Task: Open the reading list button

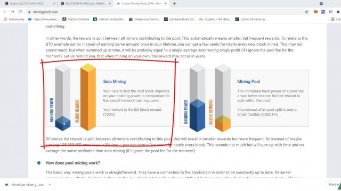Action: click(x=335, y=19)
